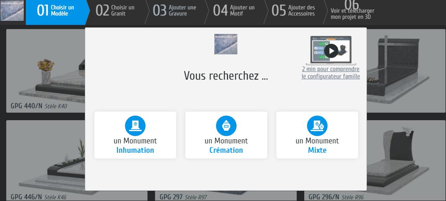
Task: Click the Inhumation tombstone icon
Action: [x=135, y=126]
